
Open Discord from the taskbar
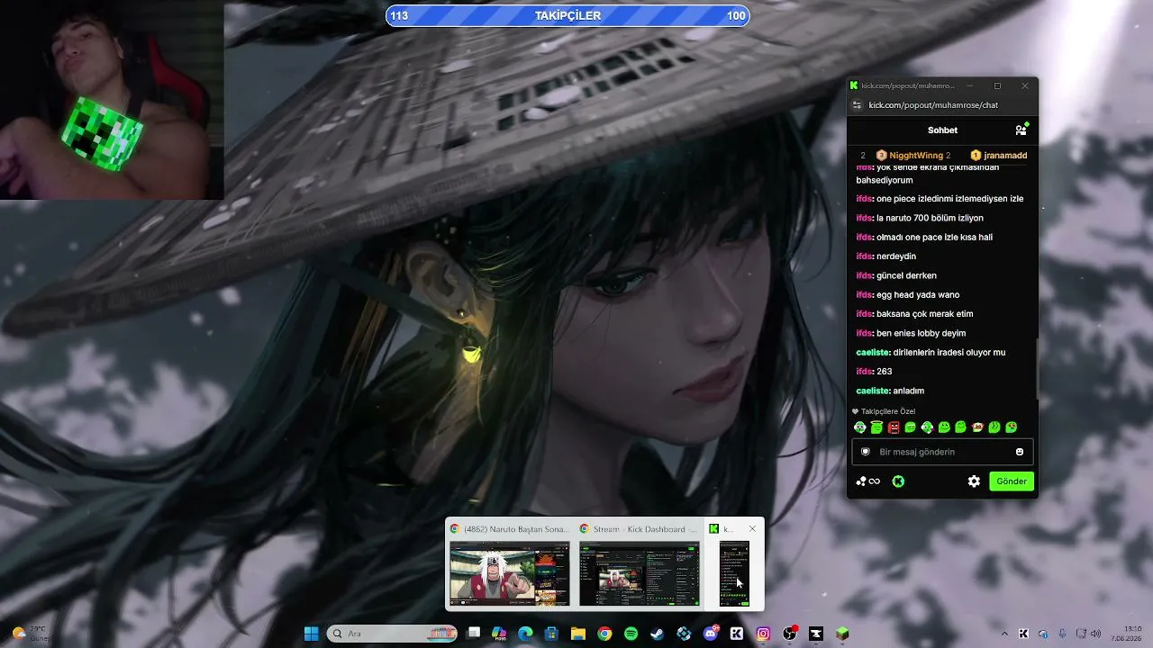pos(711,634)
